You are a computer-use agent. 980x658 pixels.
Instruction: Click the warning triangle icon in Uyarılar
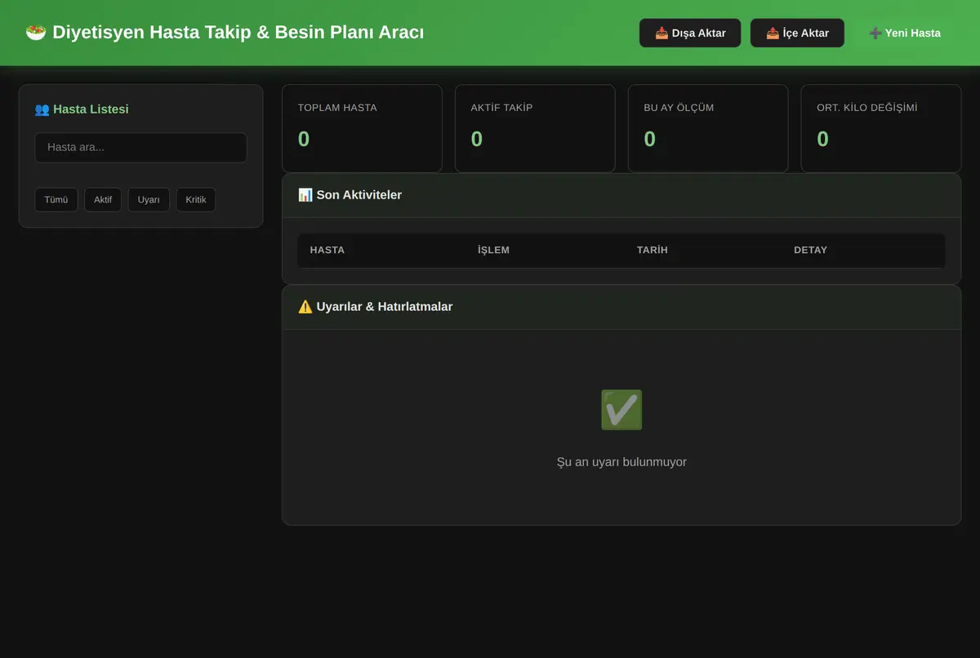pos(305,307)
